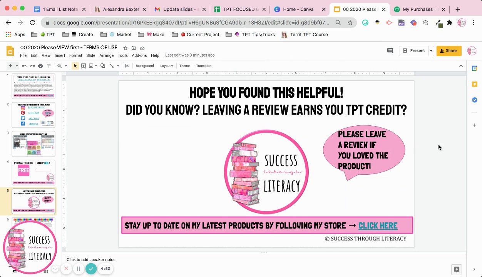This screenshot has height=277, width=482.
Task: Open Google Tasks side panel icon
Action: coord(474,100)
